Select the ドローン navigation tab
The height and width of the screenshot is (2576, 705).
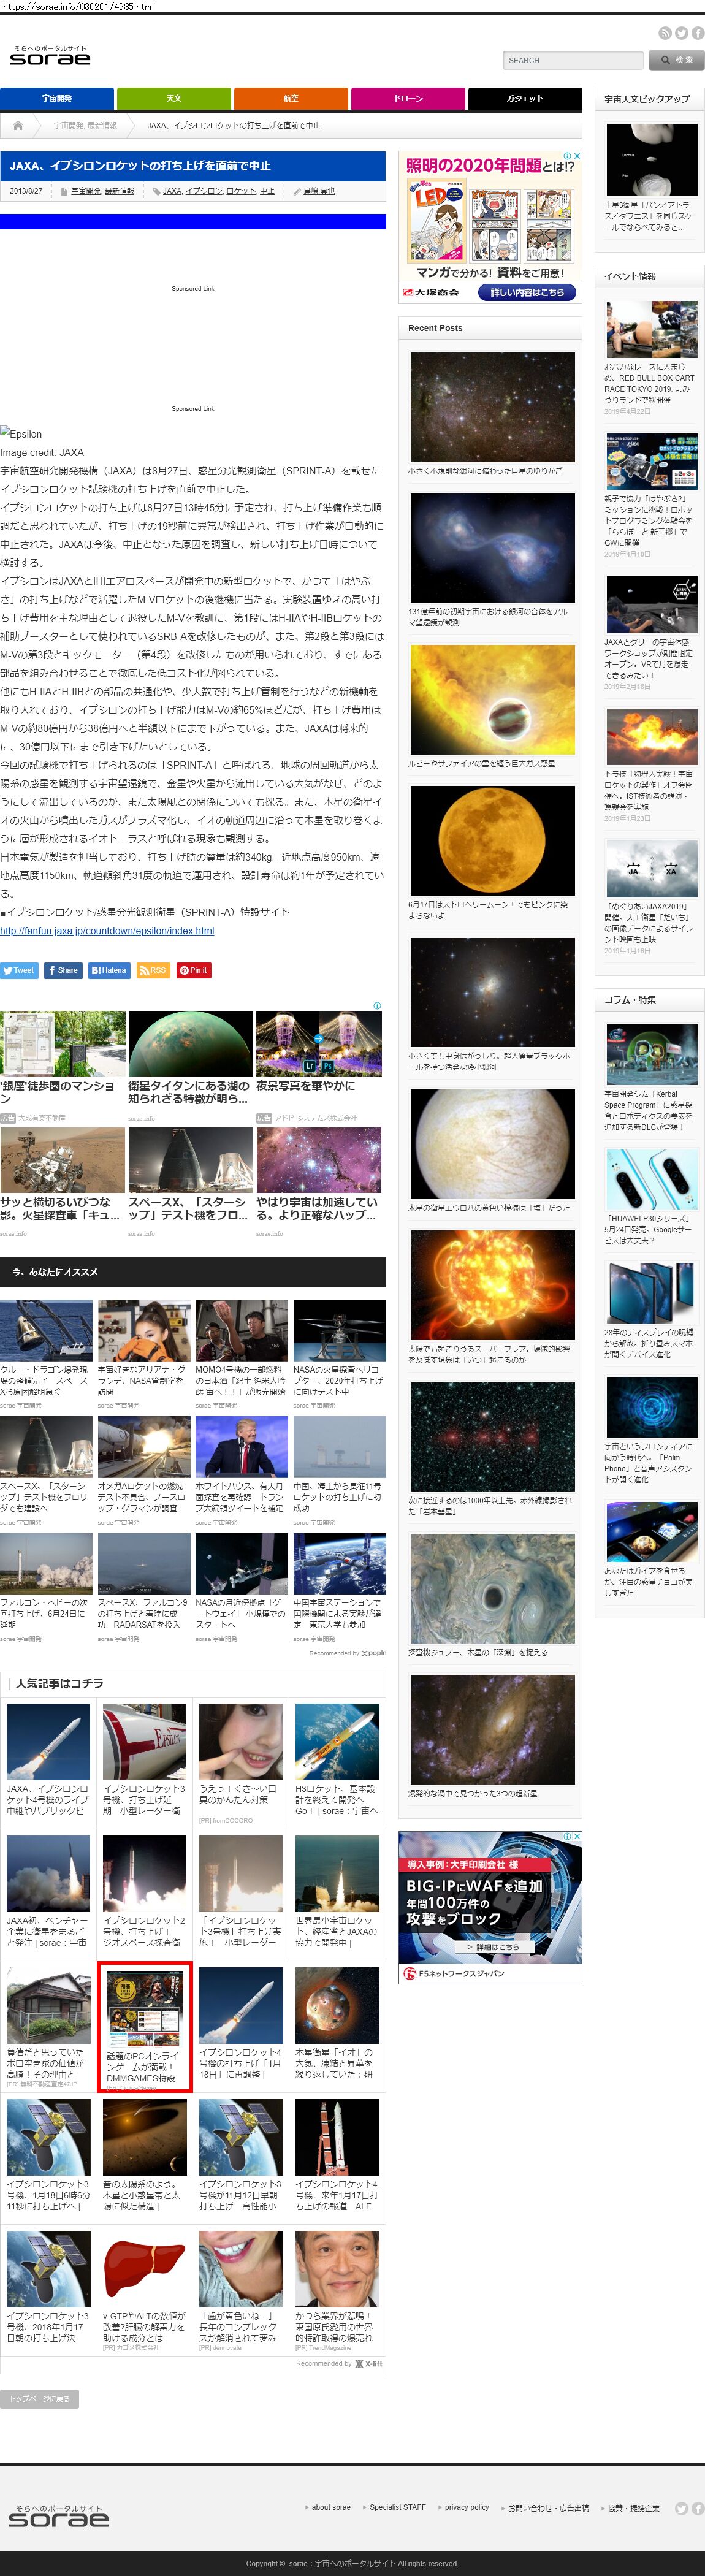point(408,99)
